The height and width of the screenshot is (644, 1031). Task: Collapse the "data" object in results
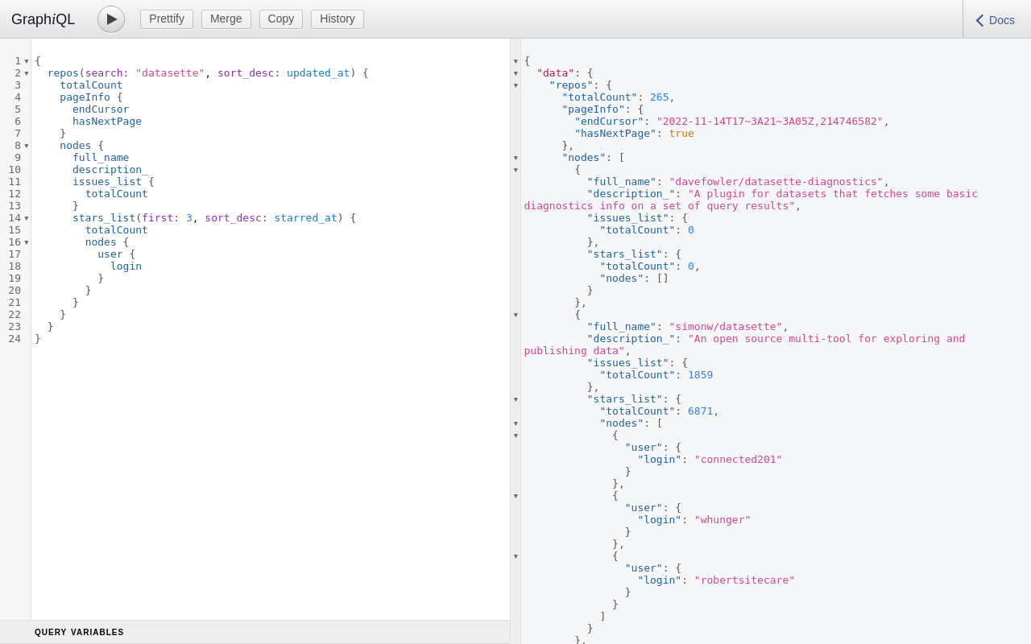515,73
